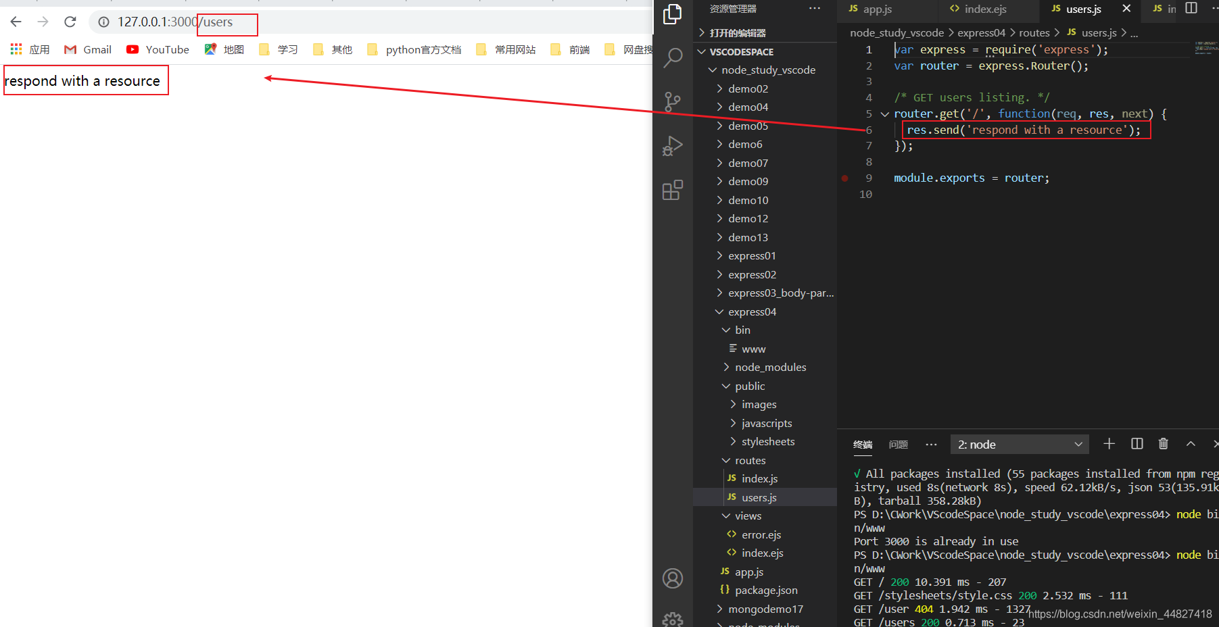The image size is (1219, 627).
Task: Open the Gmail bookmark
Action: 88,49
